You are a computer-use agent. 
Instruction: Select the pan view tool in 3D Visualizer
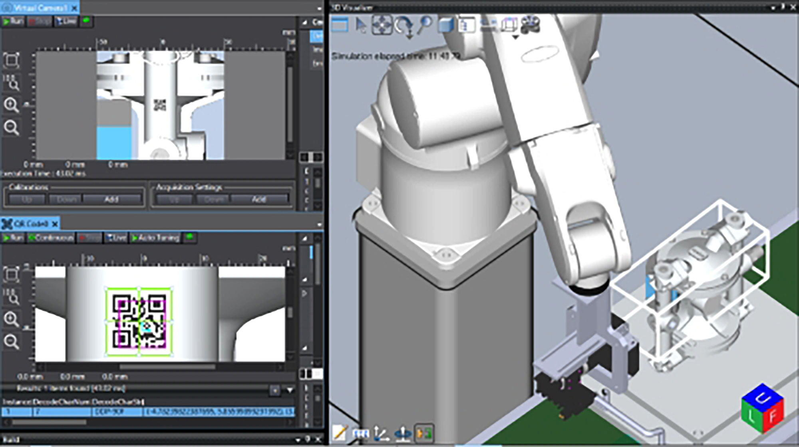382,25
